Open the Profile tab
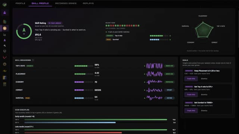 click(20, 3)
